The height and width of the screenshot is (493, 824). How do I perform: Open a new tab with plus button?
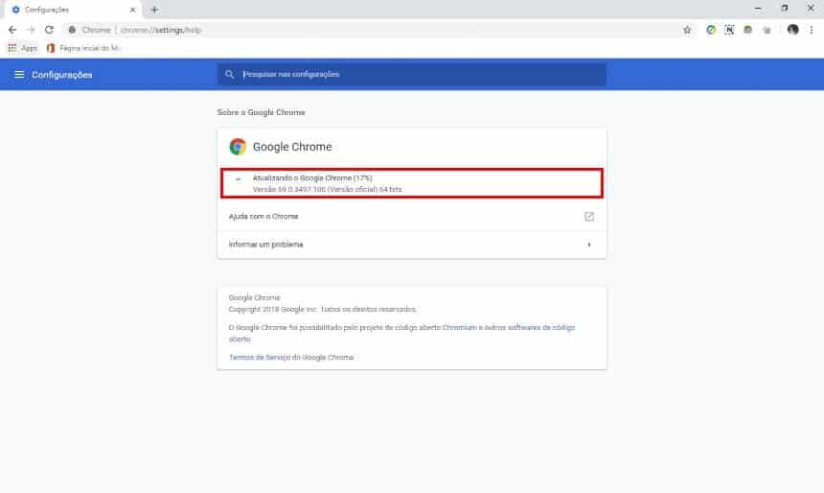point(154,10)
